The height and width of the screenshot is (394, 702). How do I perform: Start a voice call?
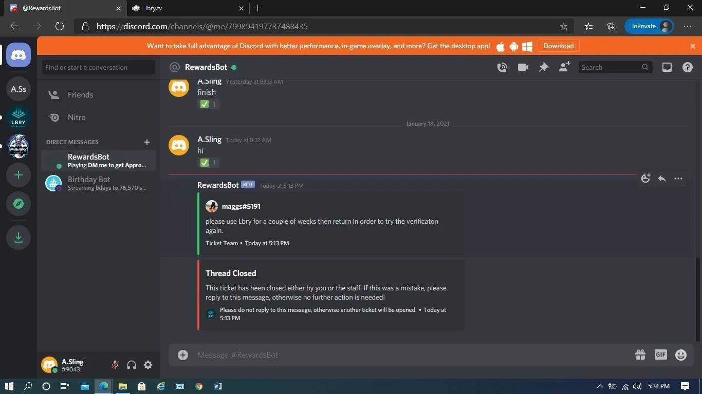tap(502, 67)
